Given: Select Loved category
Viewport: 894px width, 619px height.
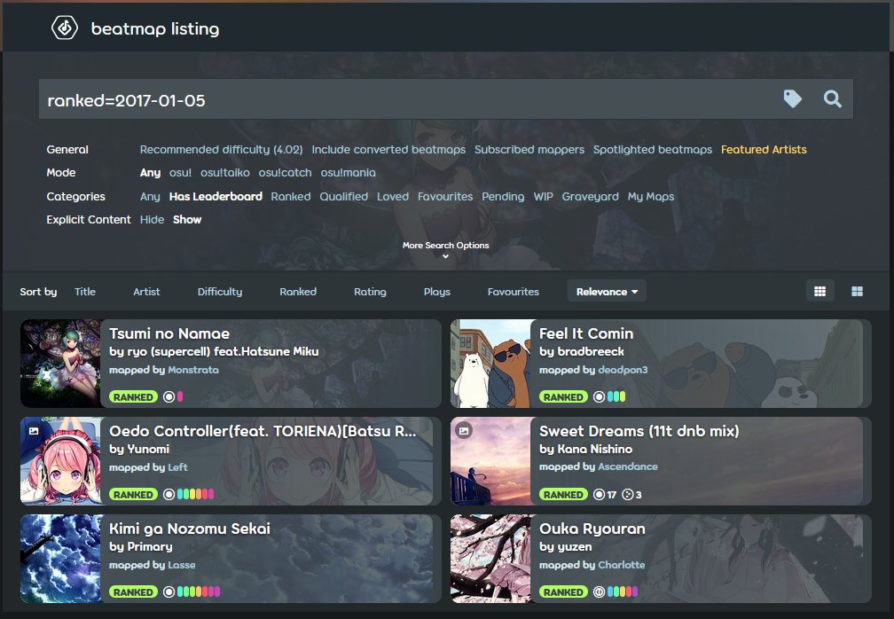Looking at the screenshot, I should point(393,197).
